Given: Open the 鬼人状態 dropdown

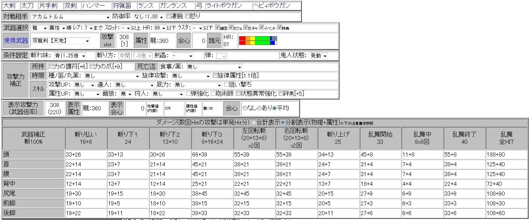Looking at the screenshot, I should click(x=318, y=56).
